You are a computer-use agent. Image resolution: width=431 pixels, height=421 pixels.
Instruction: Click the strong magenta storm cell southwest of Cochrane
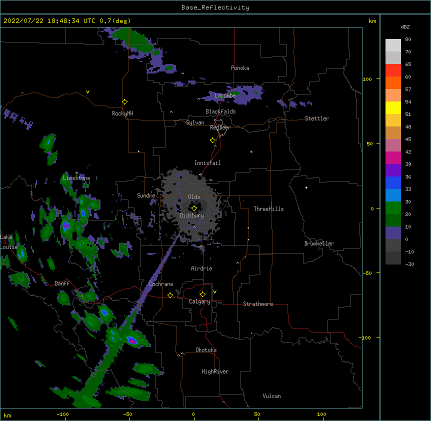click(x=133, y=341)
